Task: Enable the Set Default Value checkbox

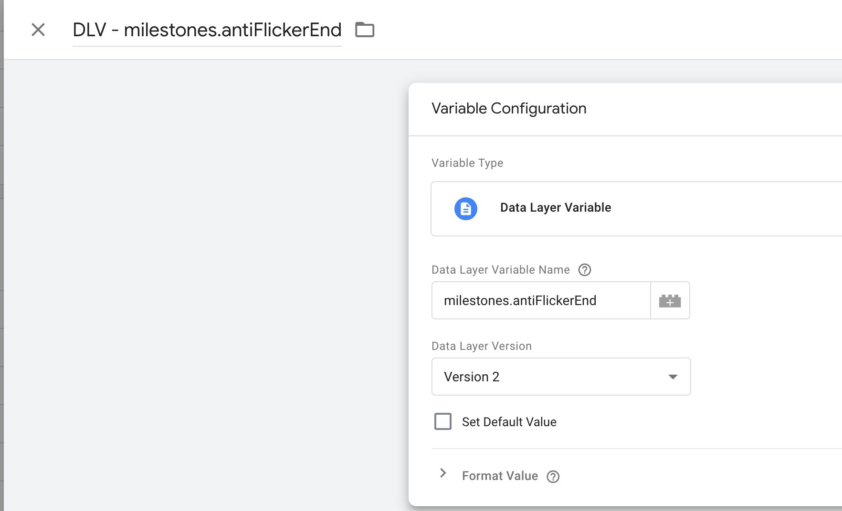Action: click(442, 421)
